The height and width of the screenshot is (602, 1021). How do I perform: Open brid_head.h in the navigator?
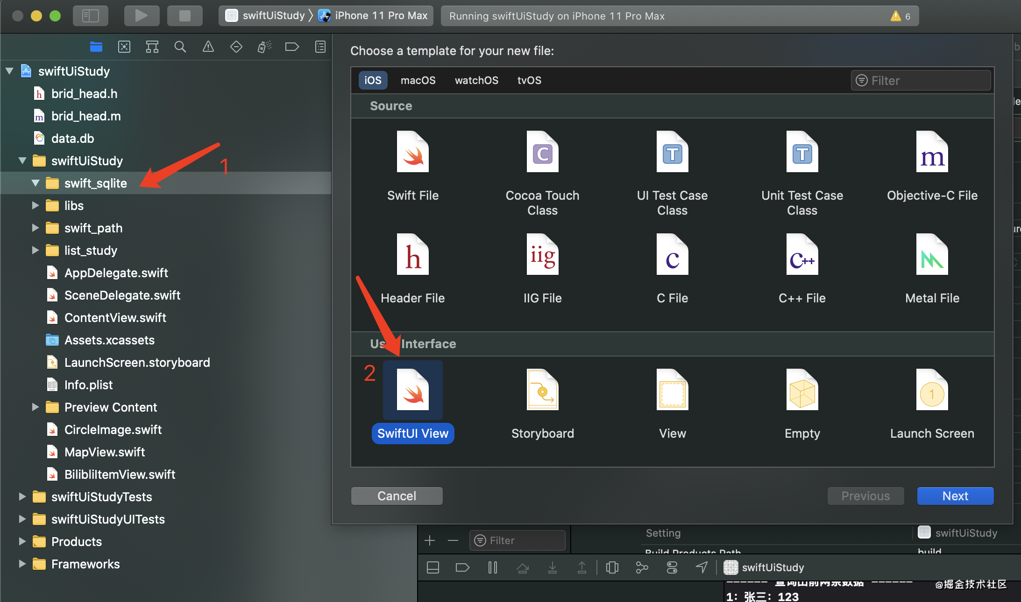point(84,93)
